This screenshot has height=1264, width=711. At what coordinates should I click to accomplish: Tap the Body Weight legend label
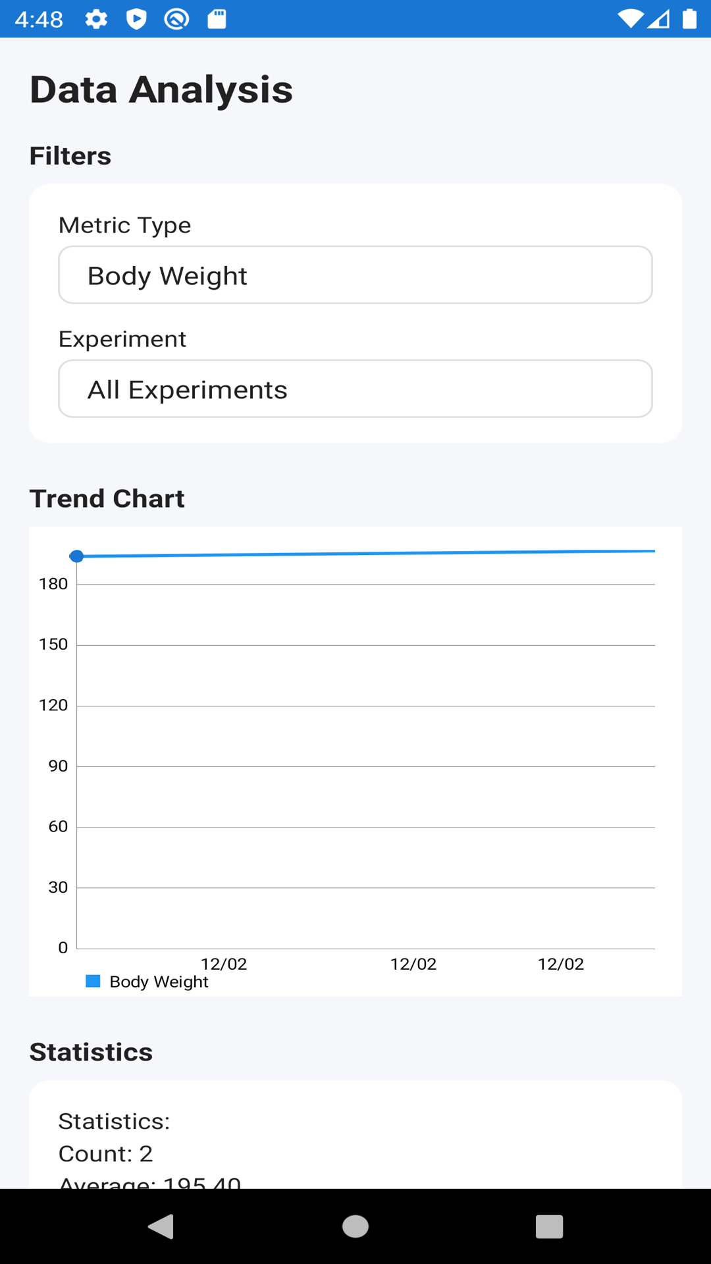tap(159, 982)
